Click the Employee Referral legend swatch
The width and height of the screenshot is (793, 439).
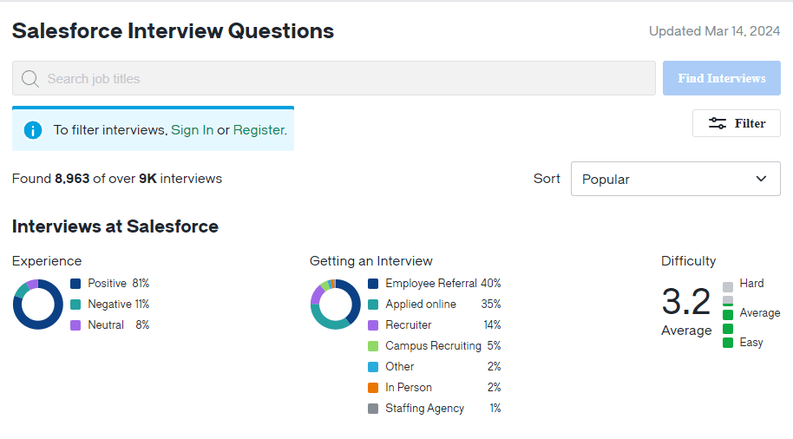[x=373, y=284]
